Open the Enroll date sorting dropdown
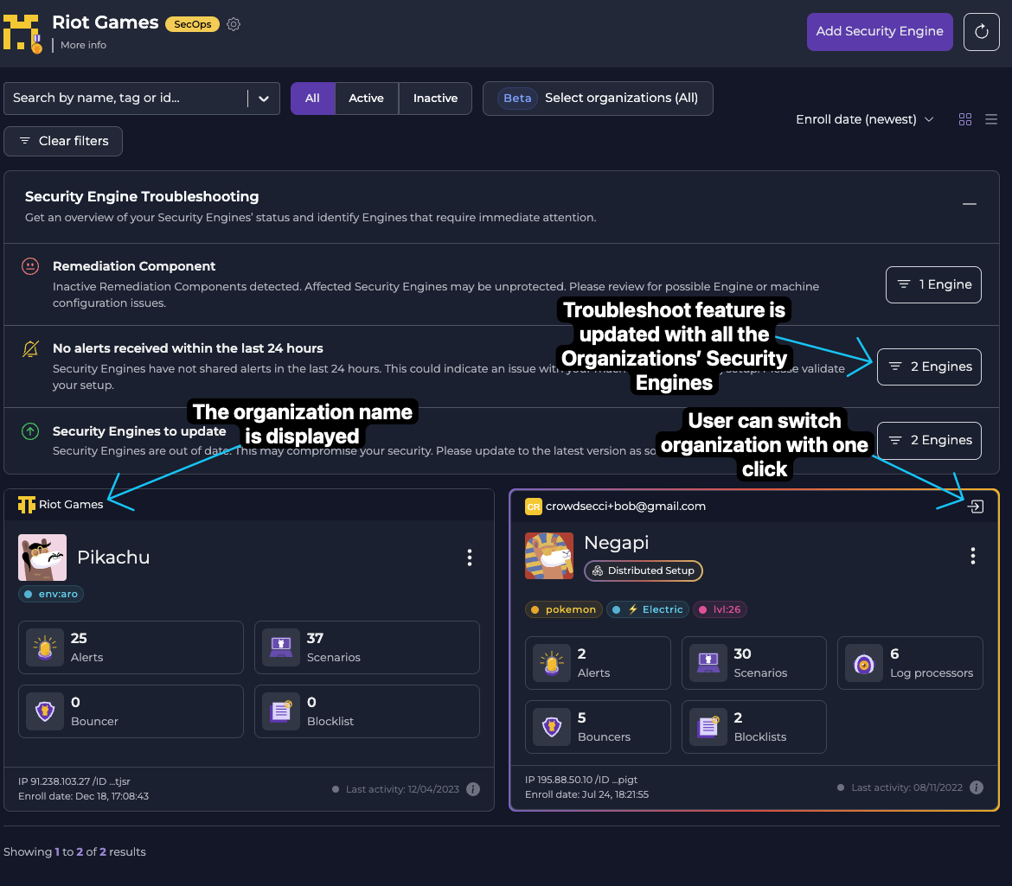 click(x=864, y=119)
